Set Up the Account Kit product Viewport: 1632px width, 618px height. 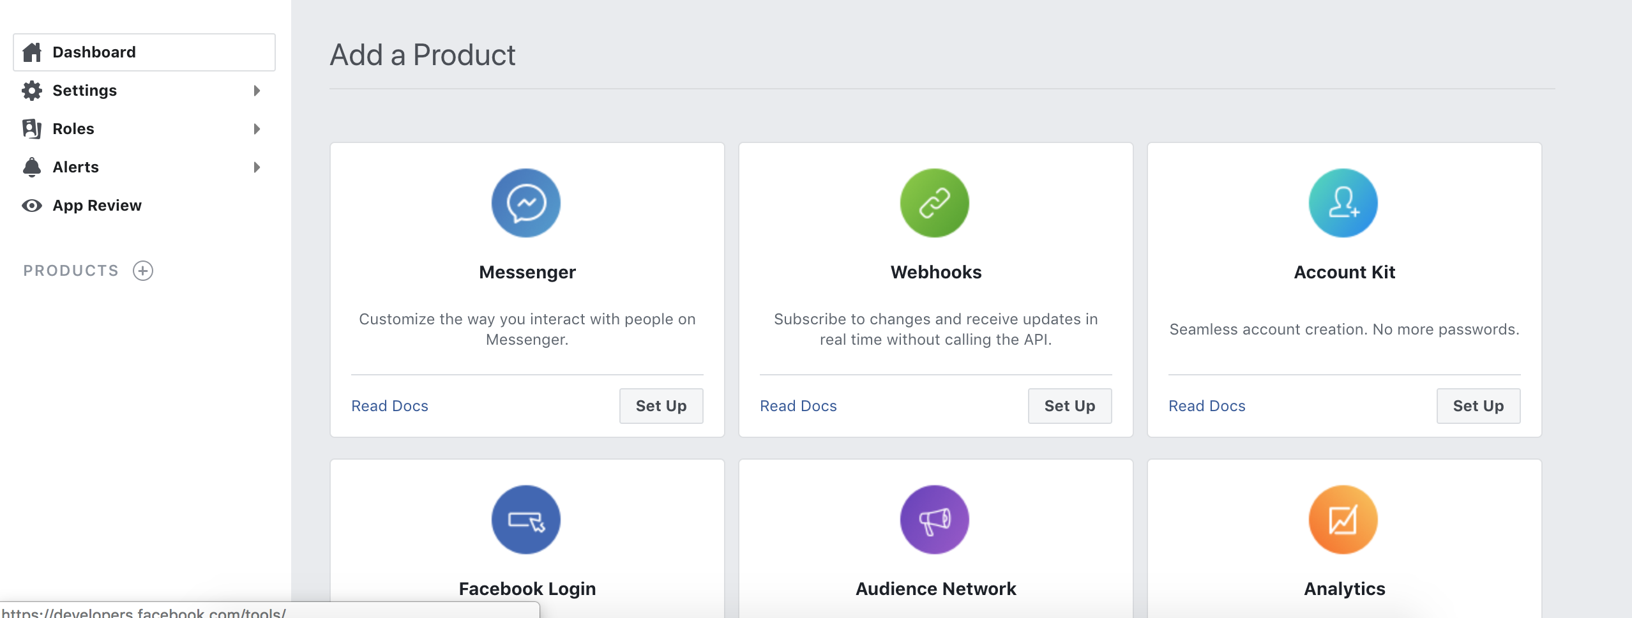click(1479, 406)
